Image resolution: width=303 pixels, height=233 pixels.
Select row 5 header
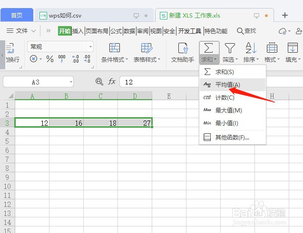pyautogui.click(x=7, y=141)
